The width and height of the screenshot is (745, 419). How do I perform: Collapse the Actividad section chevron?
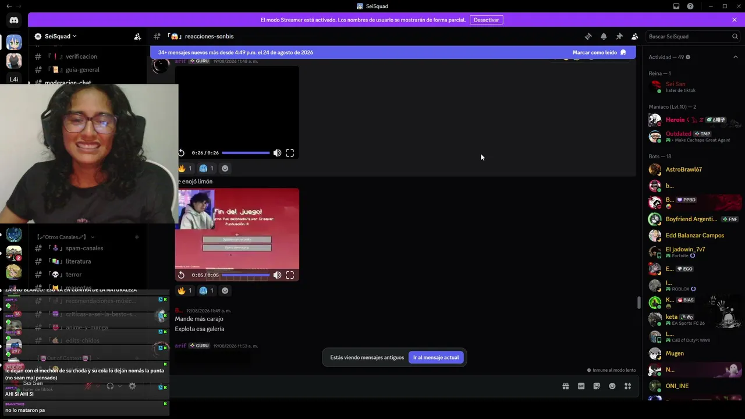735,57
